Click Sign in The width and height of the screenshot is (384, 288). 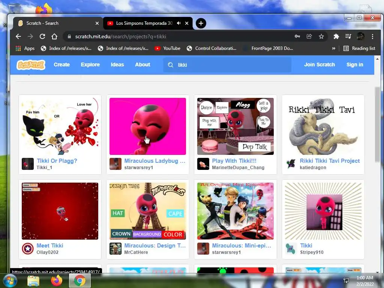pos(355,64)
